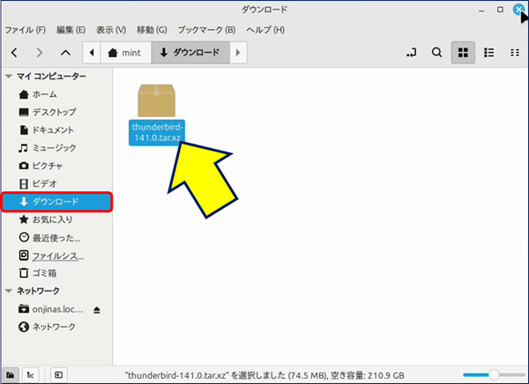Open the search magnifier in the toolbar
This screenshot has width=529, height=384.
tap(437, 53)
